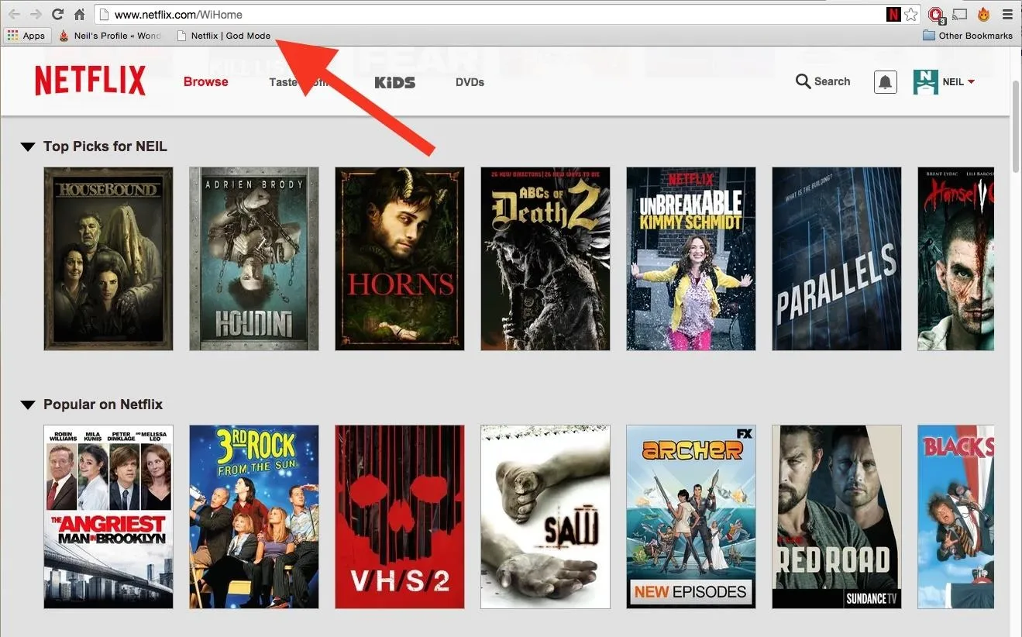Bookmark this page with the star icon
1022x637 pixels.
coord(911,14)
